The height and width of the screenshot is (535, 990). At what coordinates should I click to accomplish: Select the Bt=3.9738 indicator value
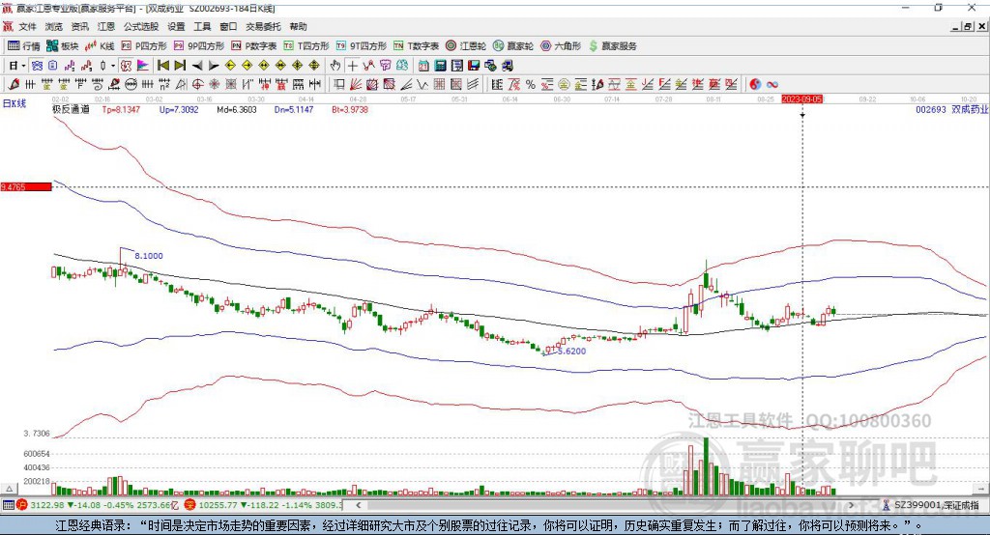(350, 110)
